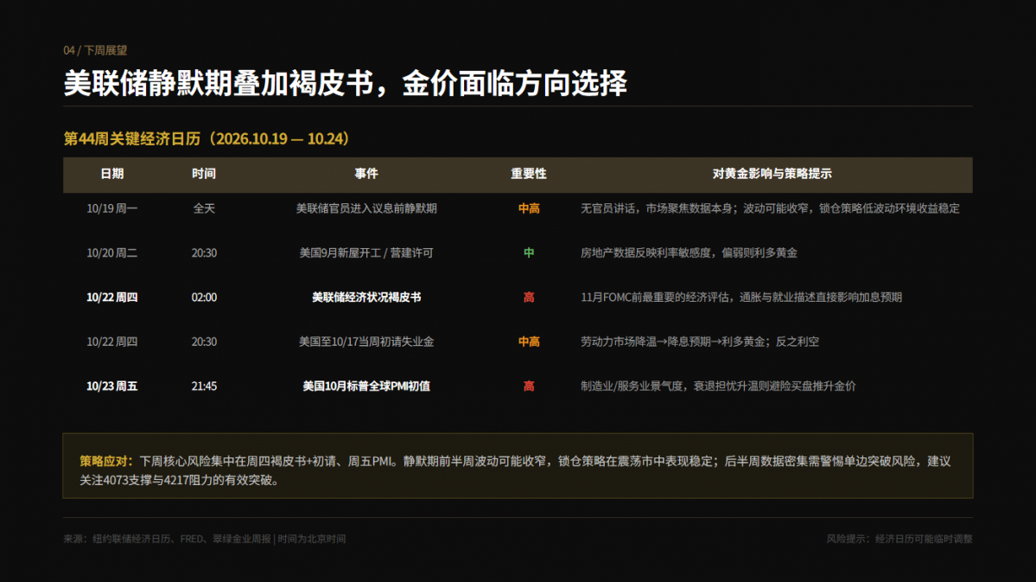The image size is (1036, 582).
Task: Click the red "高" rating for PMI row
Action: 529,386
